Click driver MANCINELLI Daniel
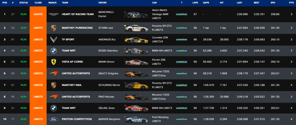This screenshot has width=296, height=125. 106,14
